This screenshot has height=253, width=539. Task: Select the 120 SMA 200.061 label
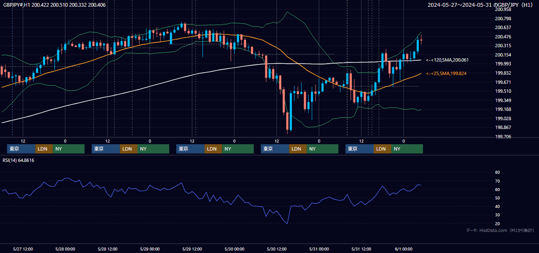447,60
